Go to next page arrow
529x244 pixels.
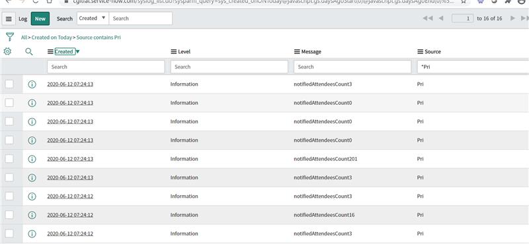[512, 18]
